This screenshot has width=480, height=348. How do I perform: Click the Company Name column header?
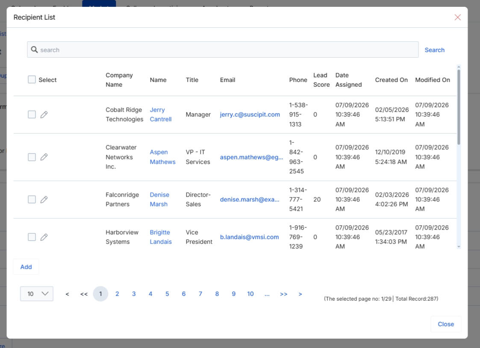pyautogui.click(x=119, y=80)
